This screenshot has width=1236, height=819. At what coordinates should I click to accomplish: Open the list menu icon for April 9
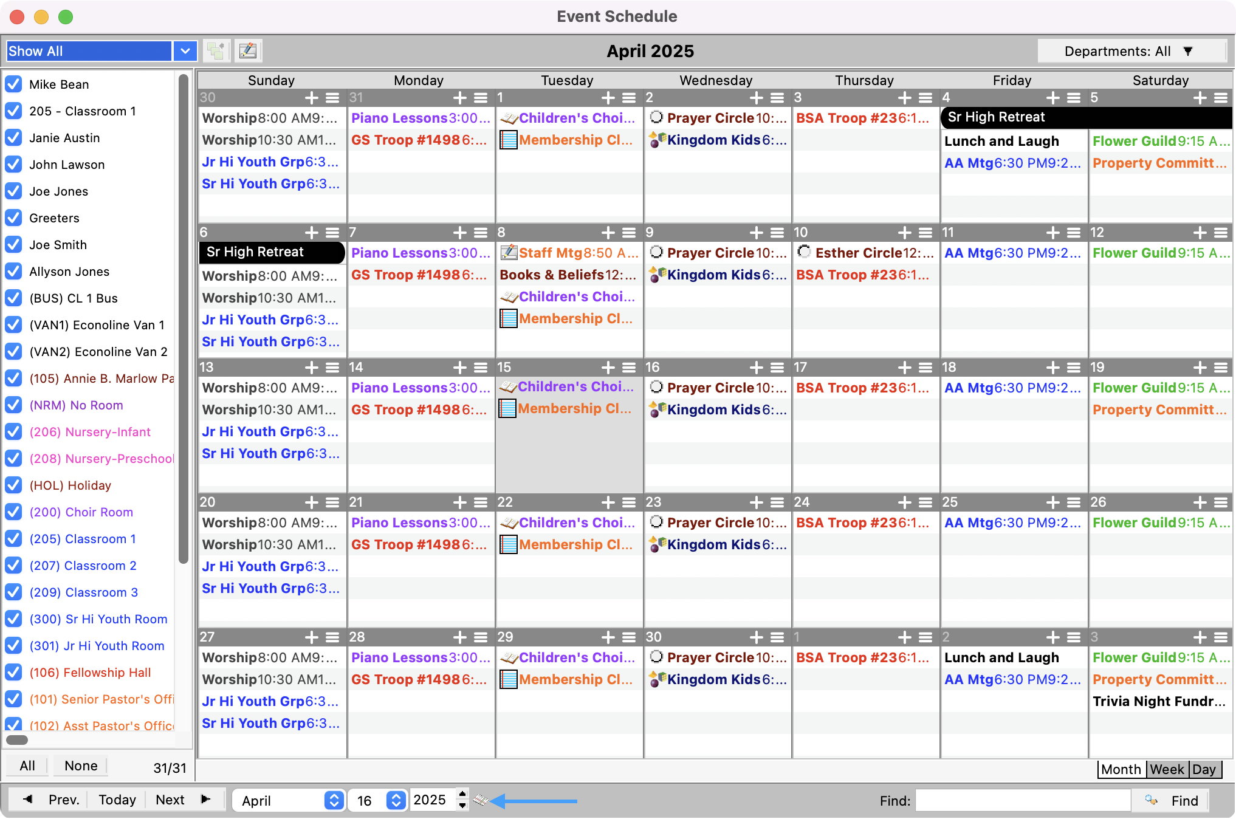pyautogui.click(x=777, y=233)
